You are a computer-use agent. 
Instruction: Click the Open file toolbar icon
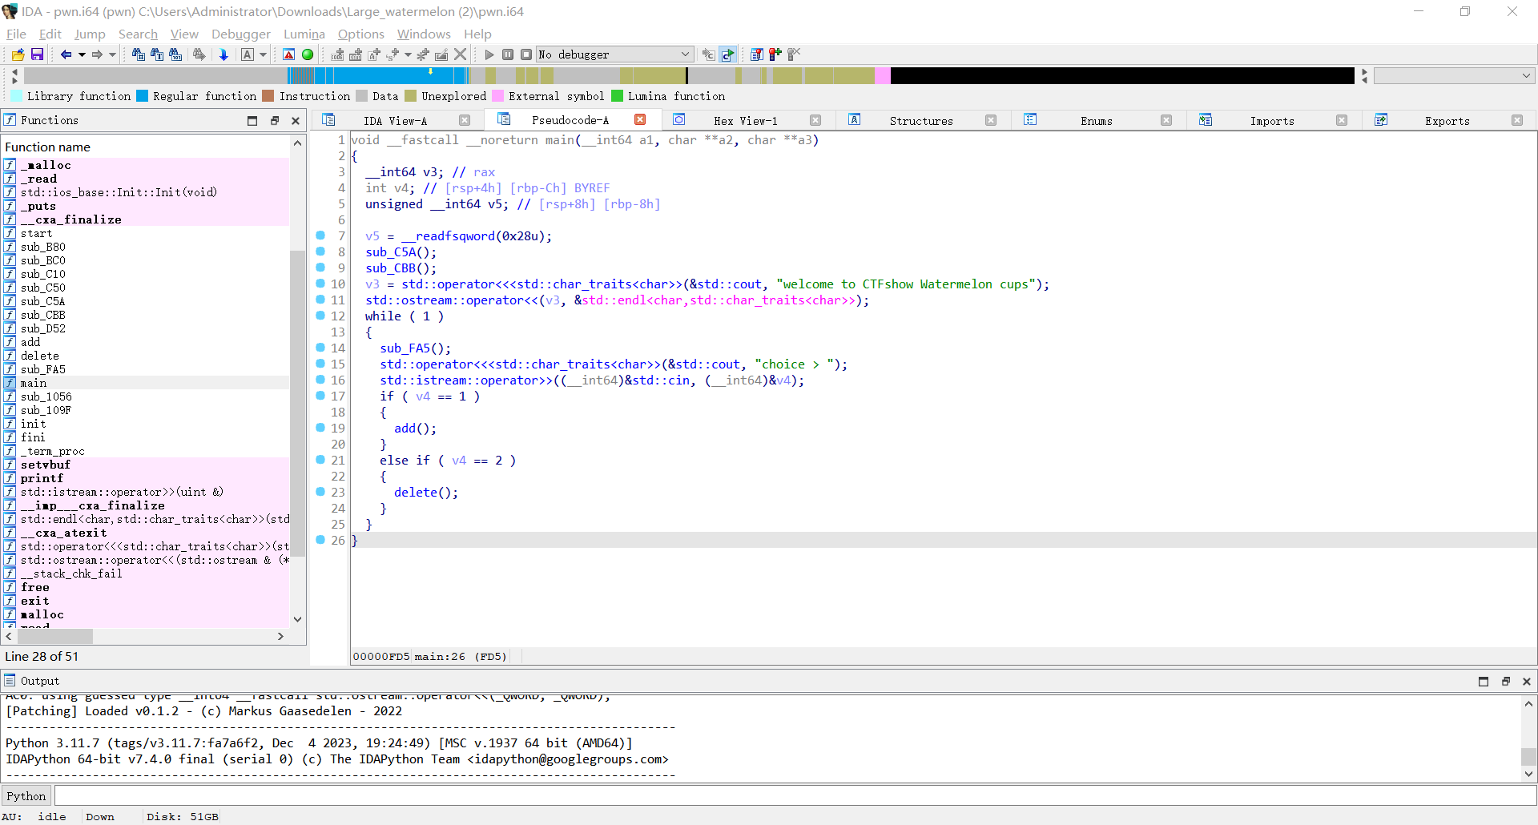(x=18, y=54)
